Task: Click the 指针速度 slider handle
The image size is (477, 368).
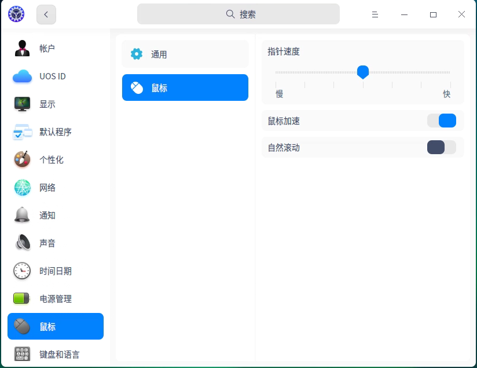Action: [x=362, y=72]
